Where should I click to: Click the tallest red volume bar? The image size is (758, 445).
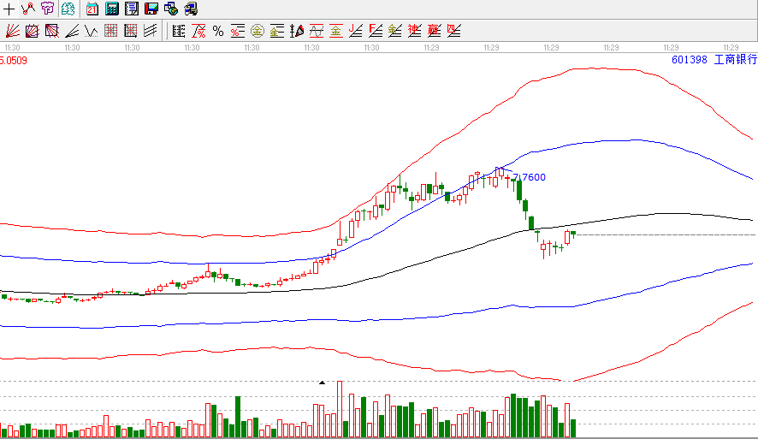(x=340, y=409)
